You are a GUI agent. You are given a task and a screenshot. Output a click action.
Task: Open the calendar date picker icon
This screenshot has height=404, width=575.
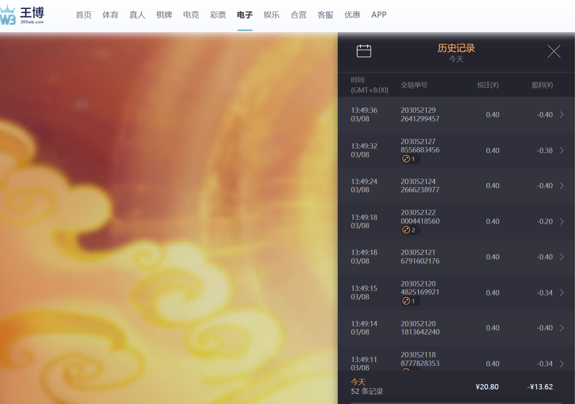point(364,51)
